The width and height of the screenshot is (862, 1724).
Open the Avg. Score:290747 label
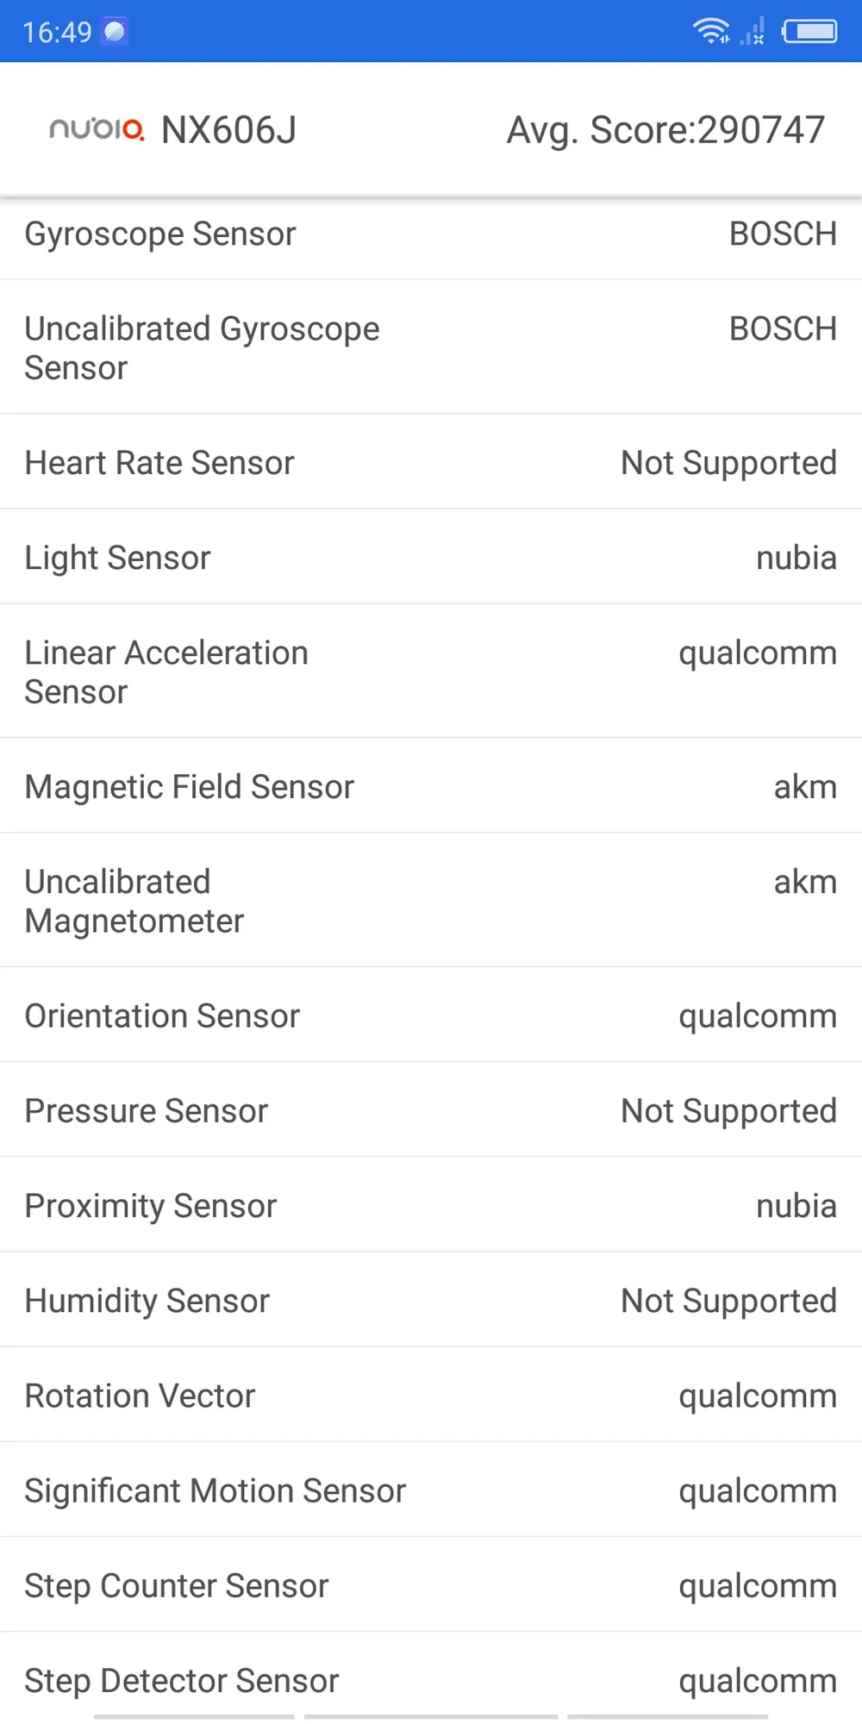click(x=665, y=130)
